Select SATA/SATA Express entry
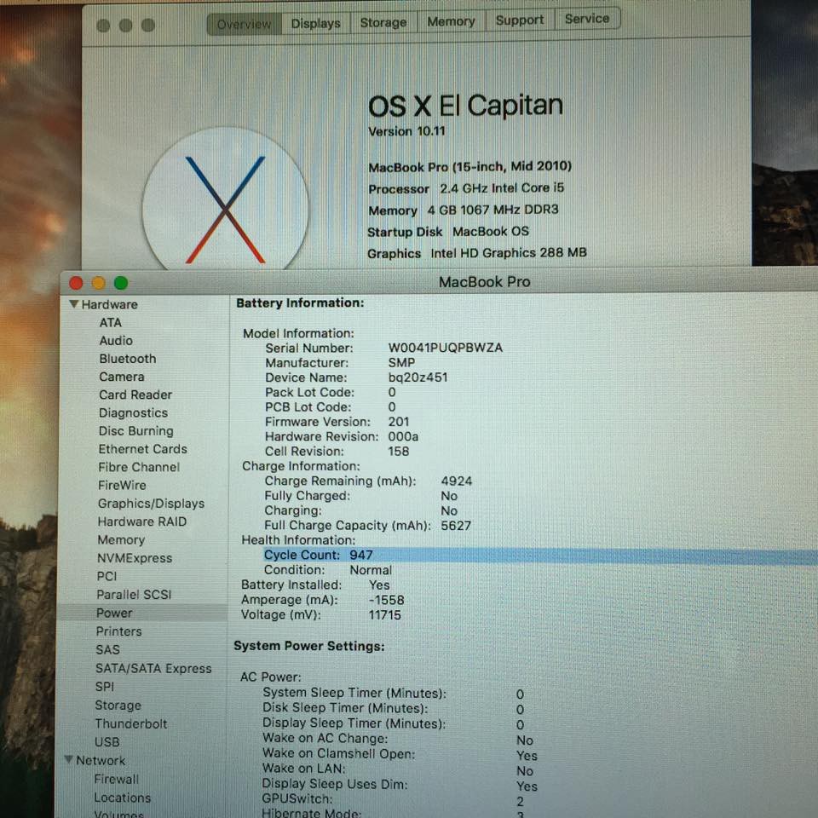This screenshot has height=818, width=818. [153, 668]
